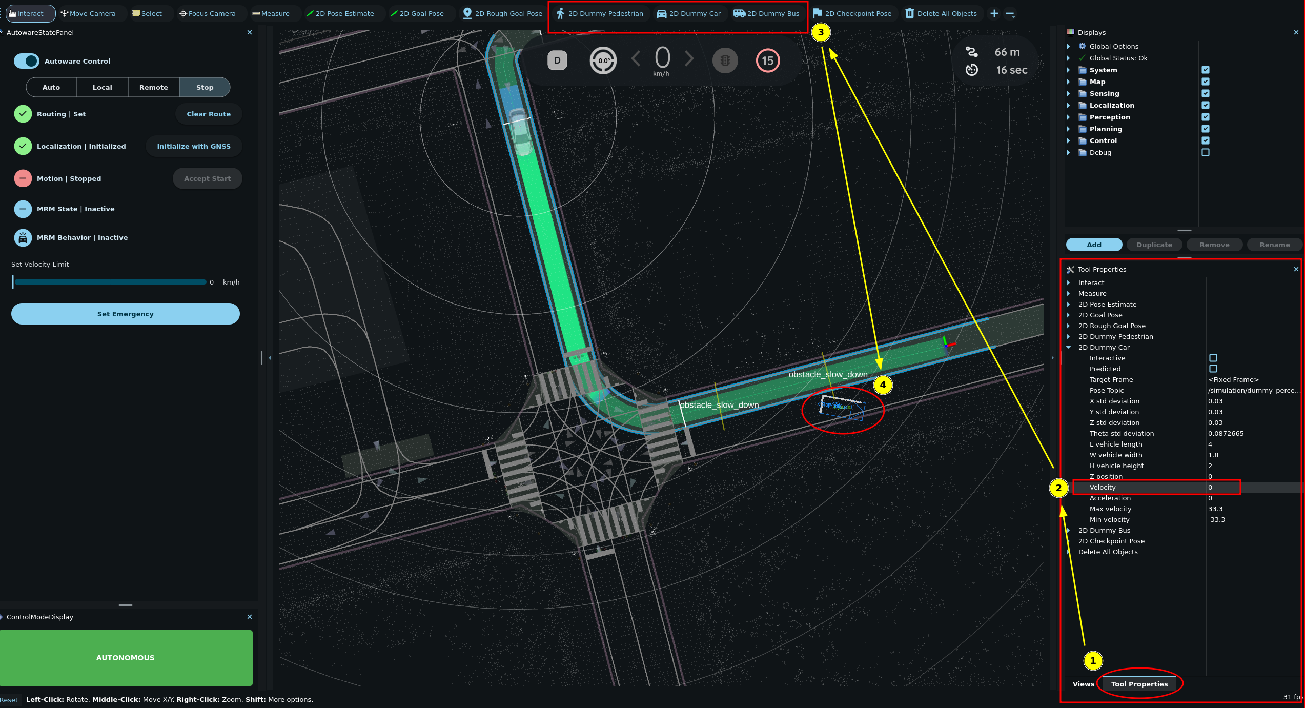
Task: Select the 2D Dummy Car tool
Action: (x=688, y=13)
